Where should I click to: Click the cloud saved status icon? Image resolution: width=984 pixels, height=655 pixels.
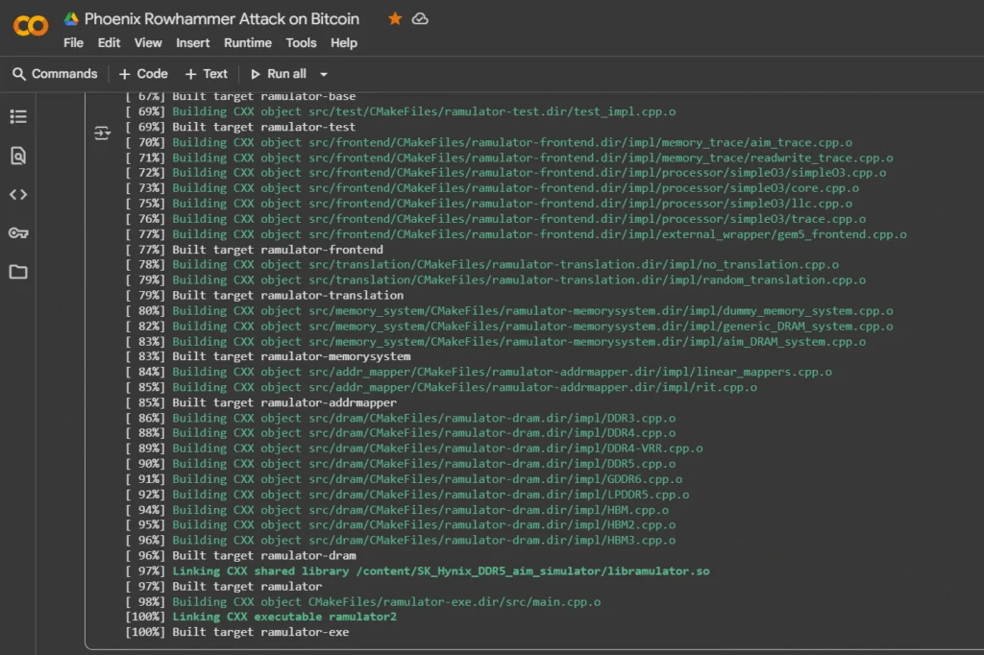pyautogui.click(x=420, y=19)
